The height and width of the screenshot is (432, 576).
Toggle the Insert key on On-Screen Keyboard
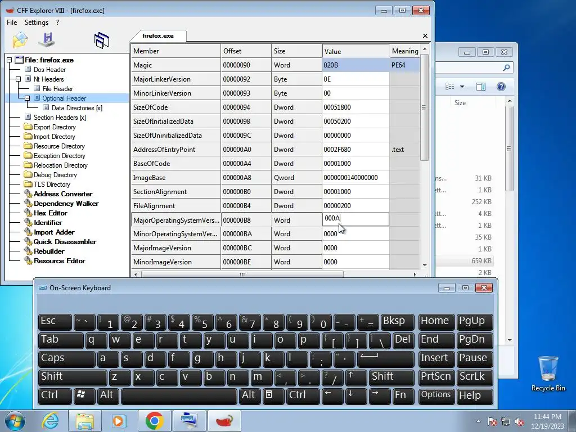tap(436, 358)
